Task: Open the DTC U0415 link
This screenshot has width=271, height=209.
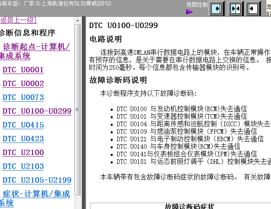Action: pyautogui.click(x=23, y=125)
